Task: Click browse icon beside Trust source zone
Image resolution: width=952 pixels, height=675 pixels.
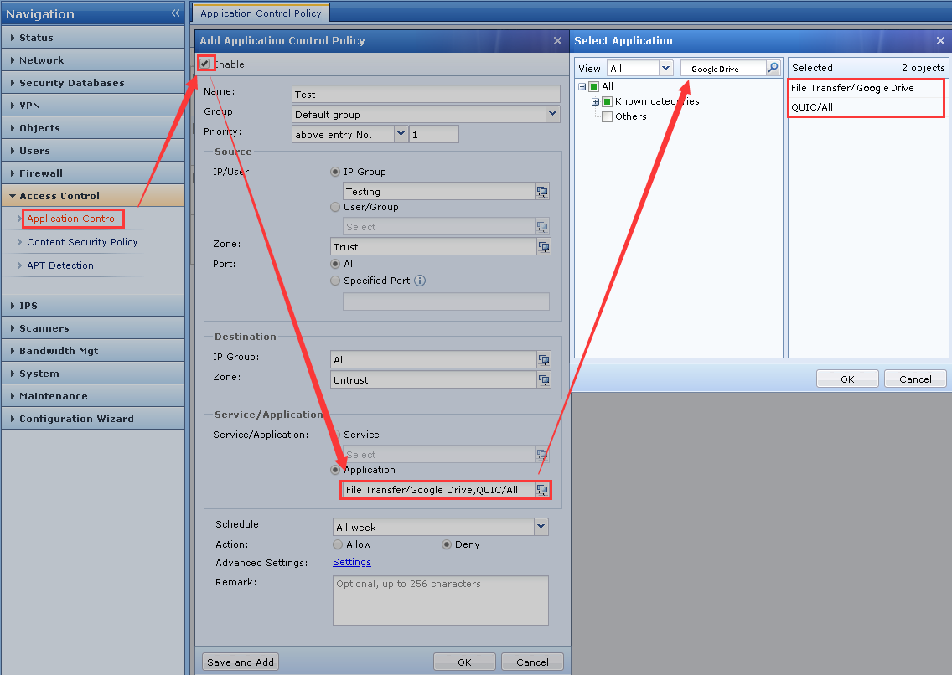Action: click(544, 247)
